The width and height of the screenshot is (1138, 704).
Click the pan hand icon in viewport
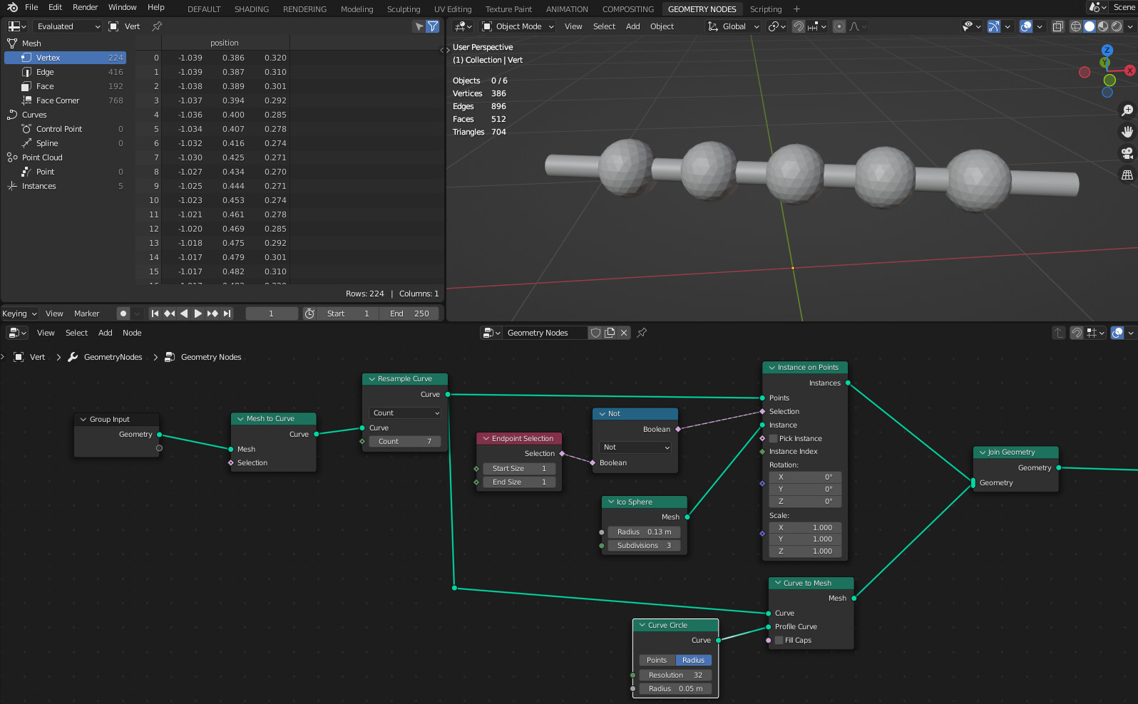click(x=1127, y=132)
